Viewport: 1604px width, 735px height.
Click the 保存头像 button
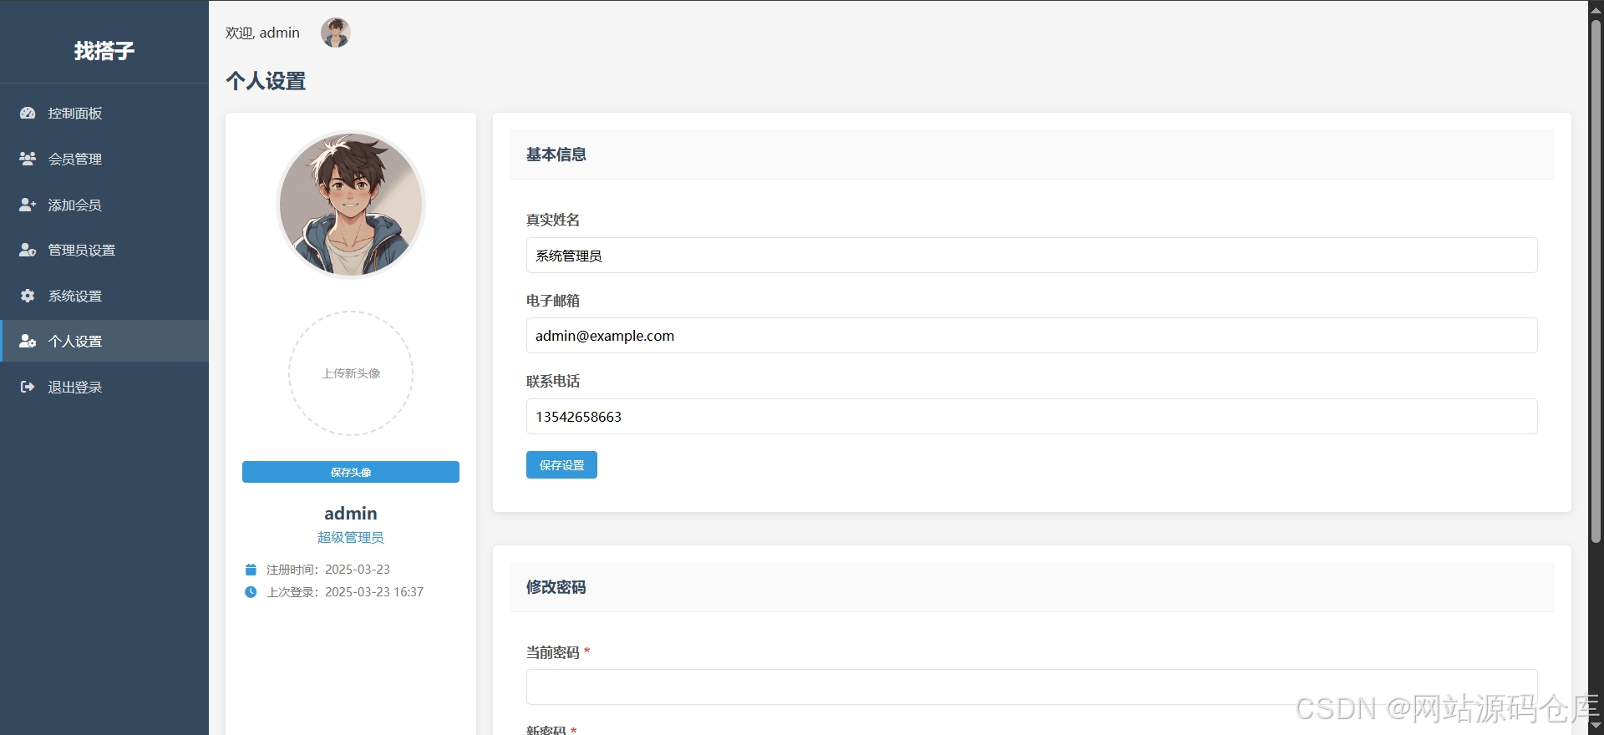tap(351, 472)
